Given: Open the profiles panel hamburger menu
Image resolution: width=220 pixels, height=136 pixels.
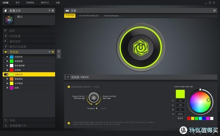Looking at the screenshot, I should point(53,11).
